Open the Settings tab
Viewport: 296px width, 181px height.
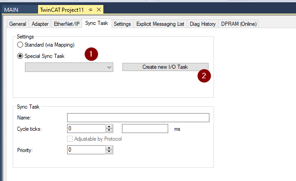tap(122, 24)
